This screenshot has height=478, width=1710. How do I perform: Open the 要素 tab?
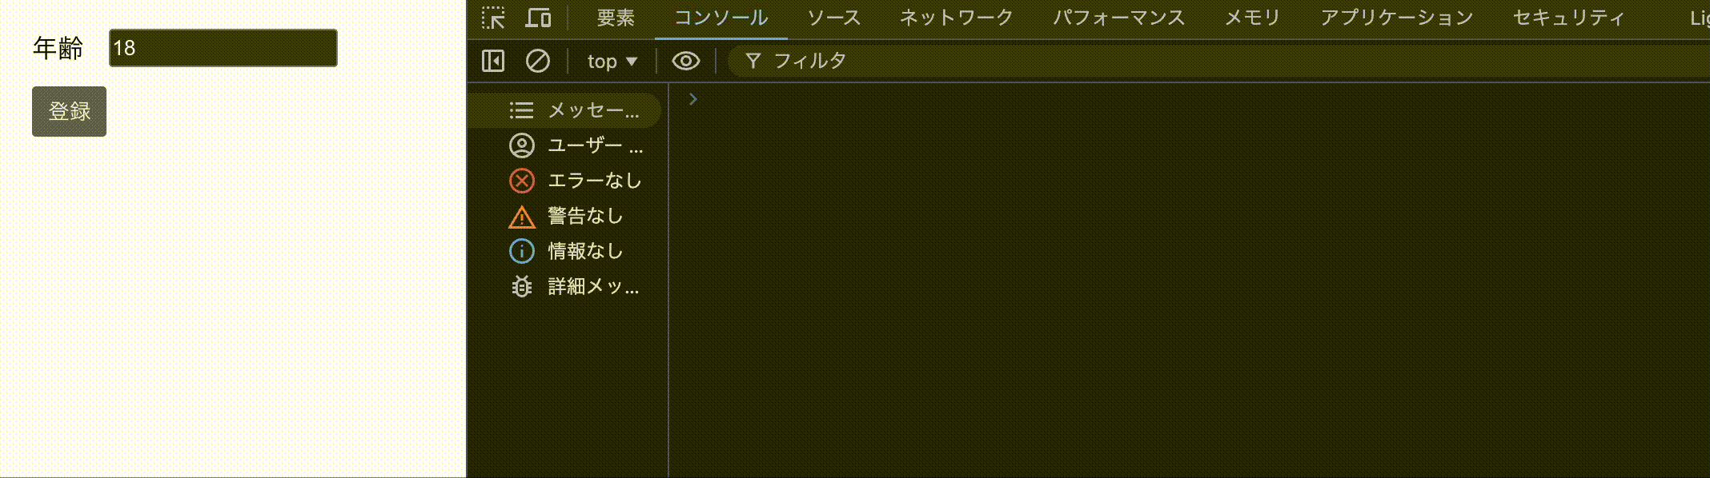tap(616, 18)
